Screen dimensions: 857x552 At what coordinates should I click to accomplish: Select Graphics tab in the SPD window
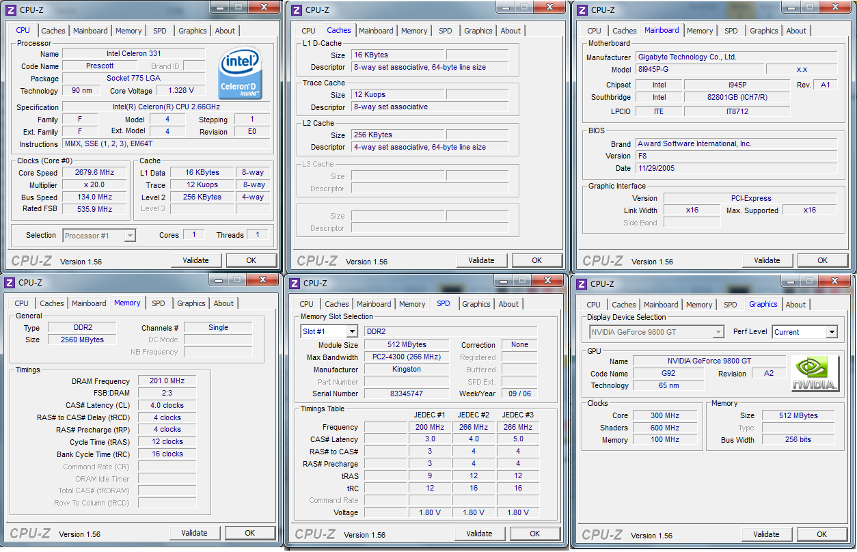(x=476, y=304)
